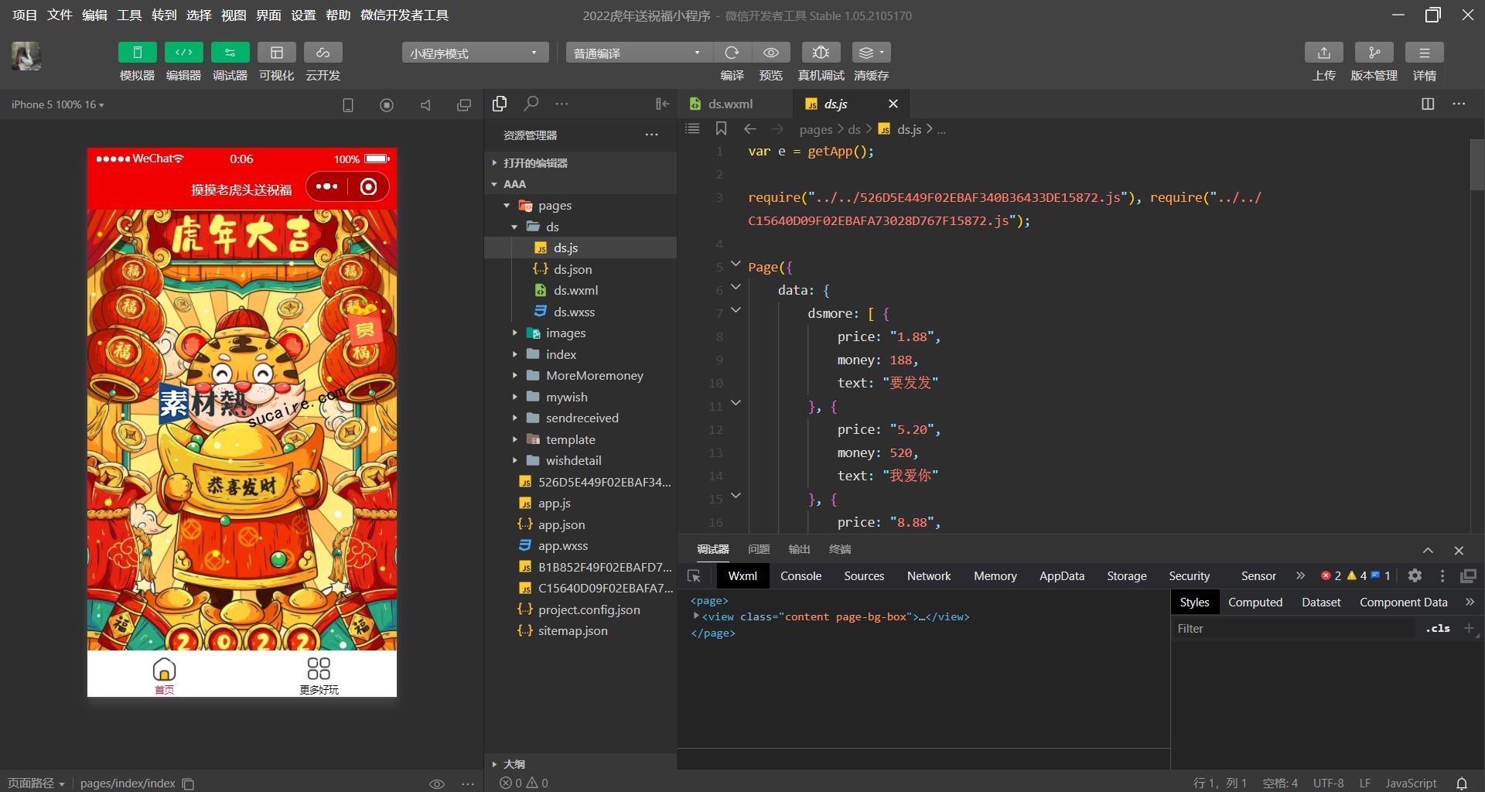Screen dimensions: 1485x792
Task: Open the 文件 menu
Action: pos(60,15)
